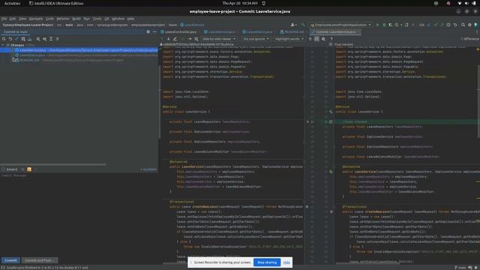Click Activities in top bar
The height and width of the screenshot is (270, 480).
point(12,3)
